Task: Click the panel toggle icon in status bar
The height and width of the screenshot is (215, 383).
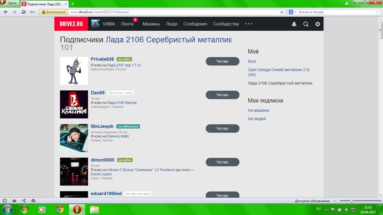Action: pyautogui.click(x=5, y=201)
